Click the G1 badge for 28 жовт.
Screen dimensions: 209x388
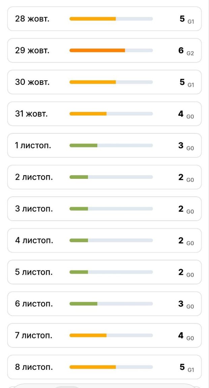(x=191, y=22)
